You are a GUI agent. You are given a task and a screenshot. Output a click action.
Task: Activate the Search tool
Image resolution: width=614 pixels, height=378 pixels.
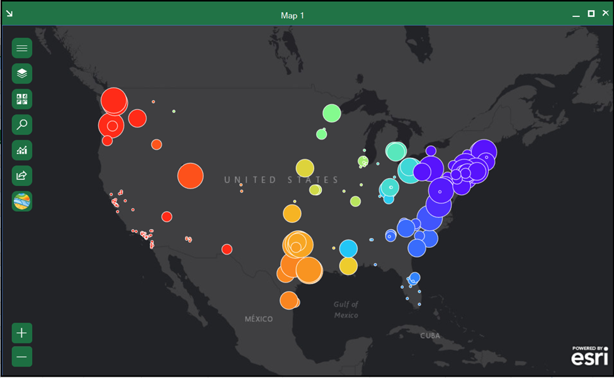coord(21,125)
